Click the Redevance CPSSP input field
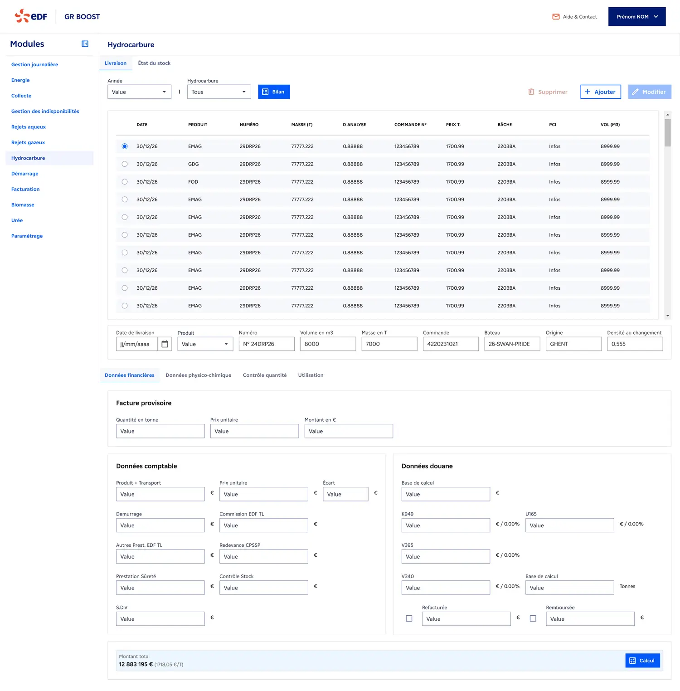This screenshot has width=680, height=691. (264, 557)
